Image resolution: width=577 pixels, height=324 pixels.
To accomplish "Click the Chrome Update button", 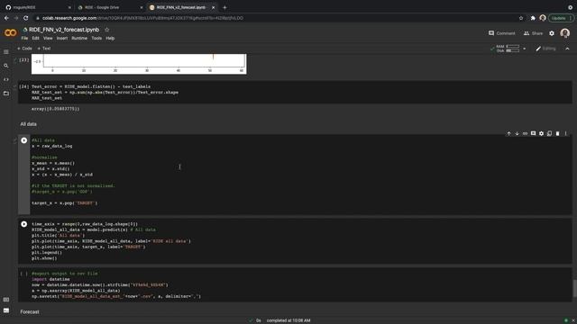I will [561, 18].
